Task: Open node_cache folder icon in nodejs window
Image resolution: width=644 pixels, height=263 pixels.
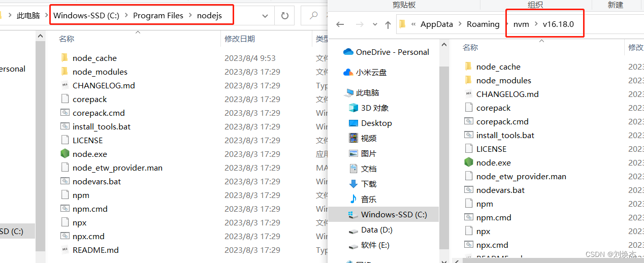Action: [x=65, y=58]
